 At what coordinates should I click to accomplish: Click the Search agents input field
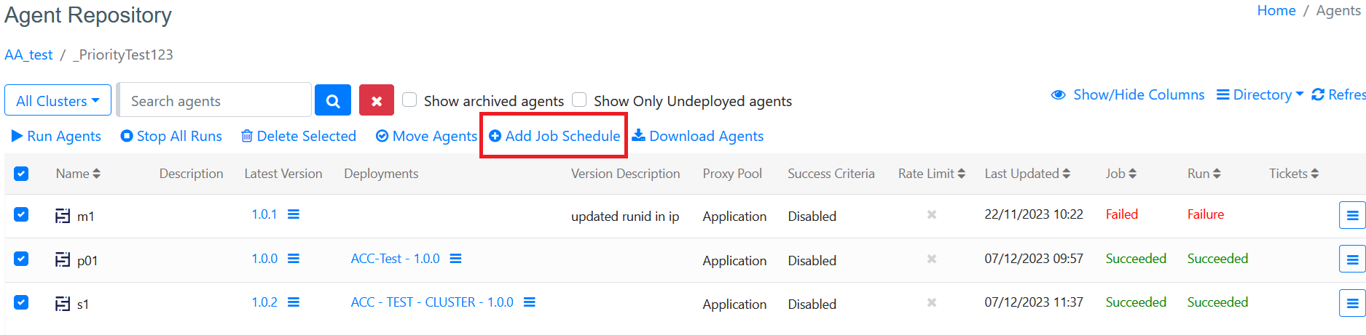point(214,100)
